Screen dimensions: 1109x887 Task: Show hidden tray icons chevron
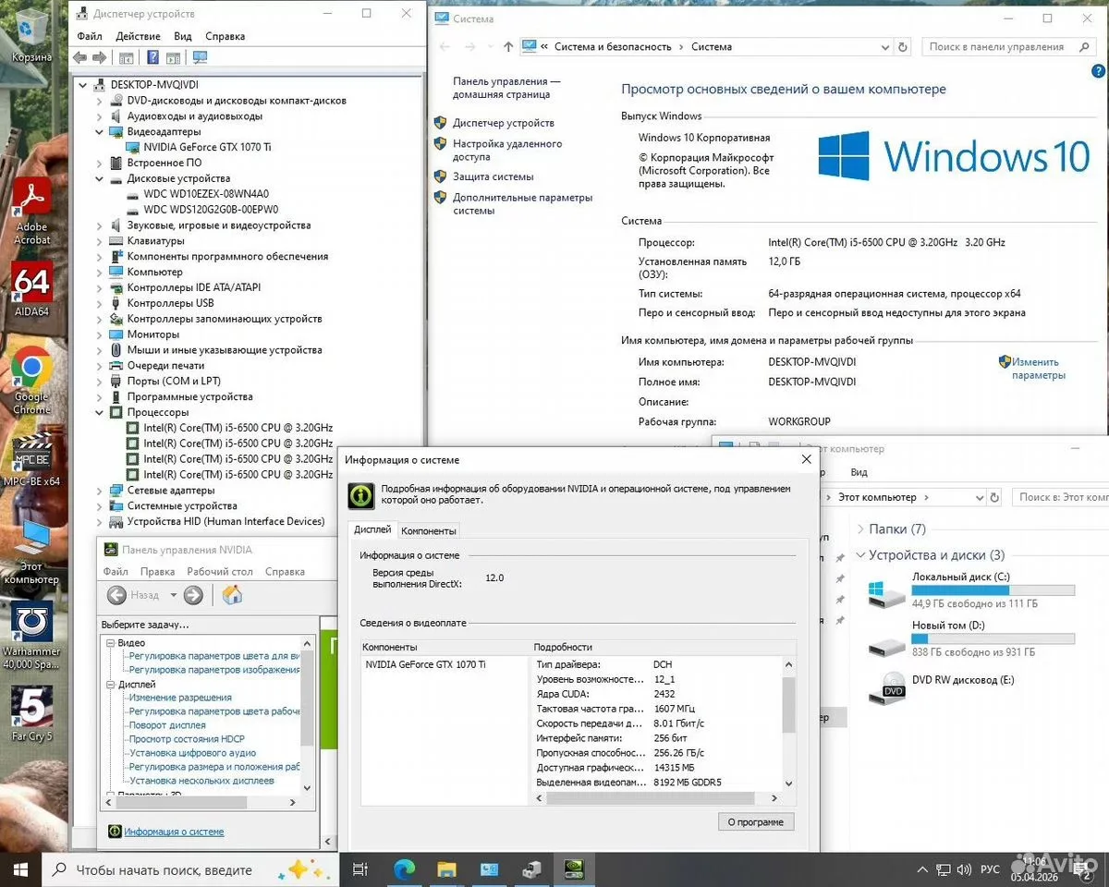click(921, 869)
